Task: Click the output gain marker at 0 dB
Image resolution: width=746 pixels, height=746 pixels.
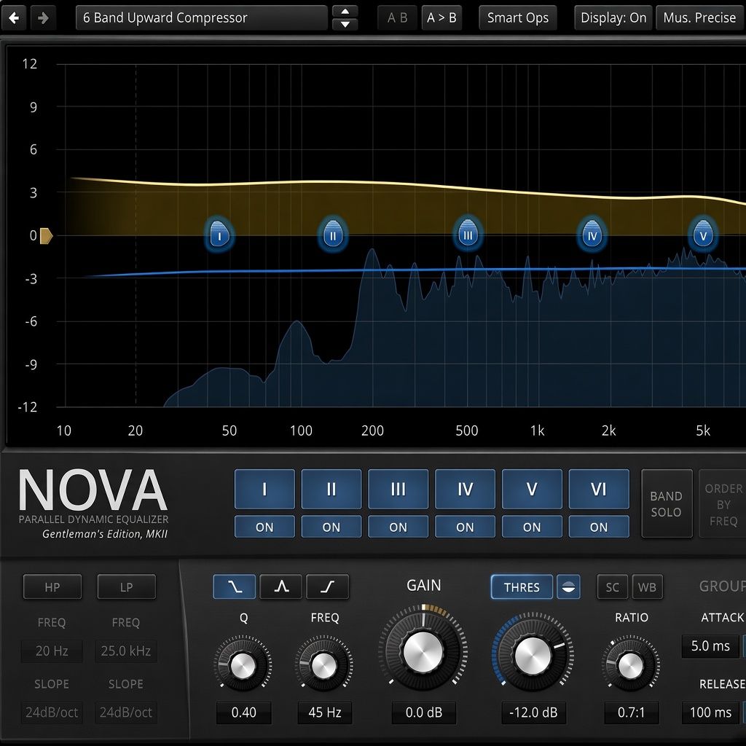Action: pyautogui.click(x=46, y=235)
